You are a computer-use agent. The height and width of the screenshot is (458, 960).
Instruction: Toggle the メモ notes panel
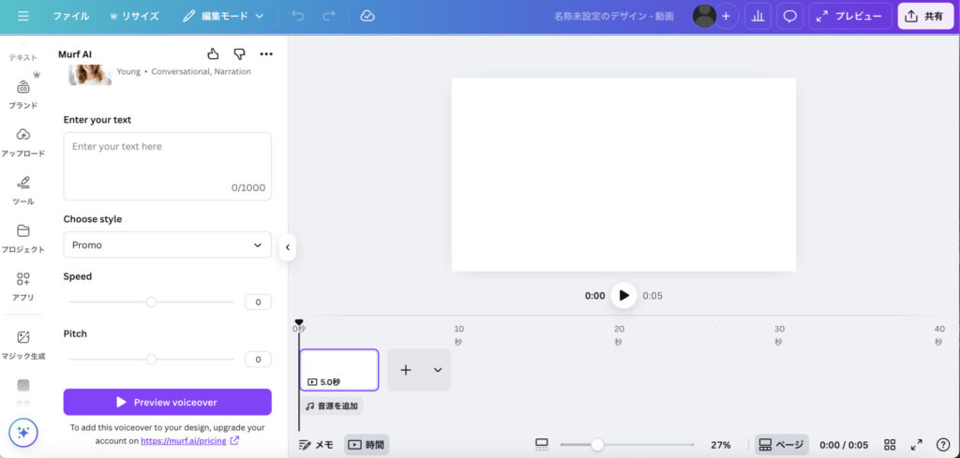pyautogui.click(x=316, y=445)
